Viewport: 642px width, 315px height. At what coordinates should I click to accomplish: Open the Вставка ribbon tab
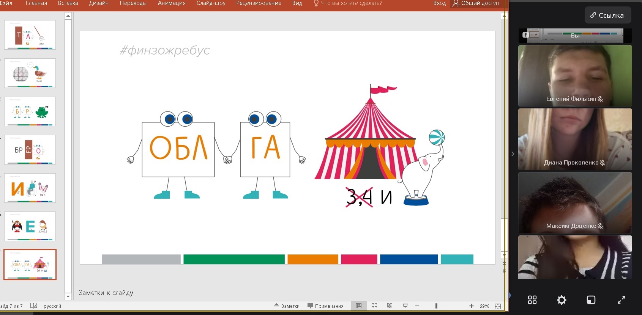[68, 3]
